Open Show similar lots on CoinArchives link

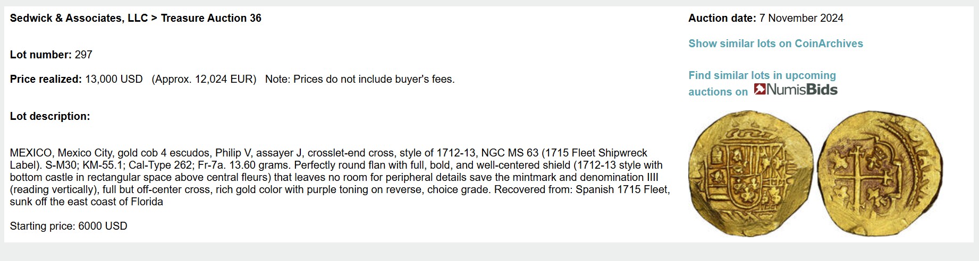tap(775, 43)
